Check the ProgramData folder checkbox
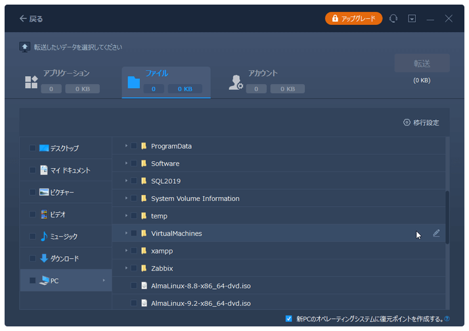This screenshot has height=331, width=469. point(134,146)
